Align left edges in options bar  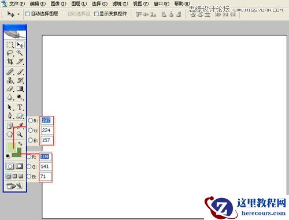164,14
